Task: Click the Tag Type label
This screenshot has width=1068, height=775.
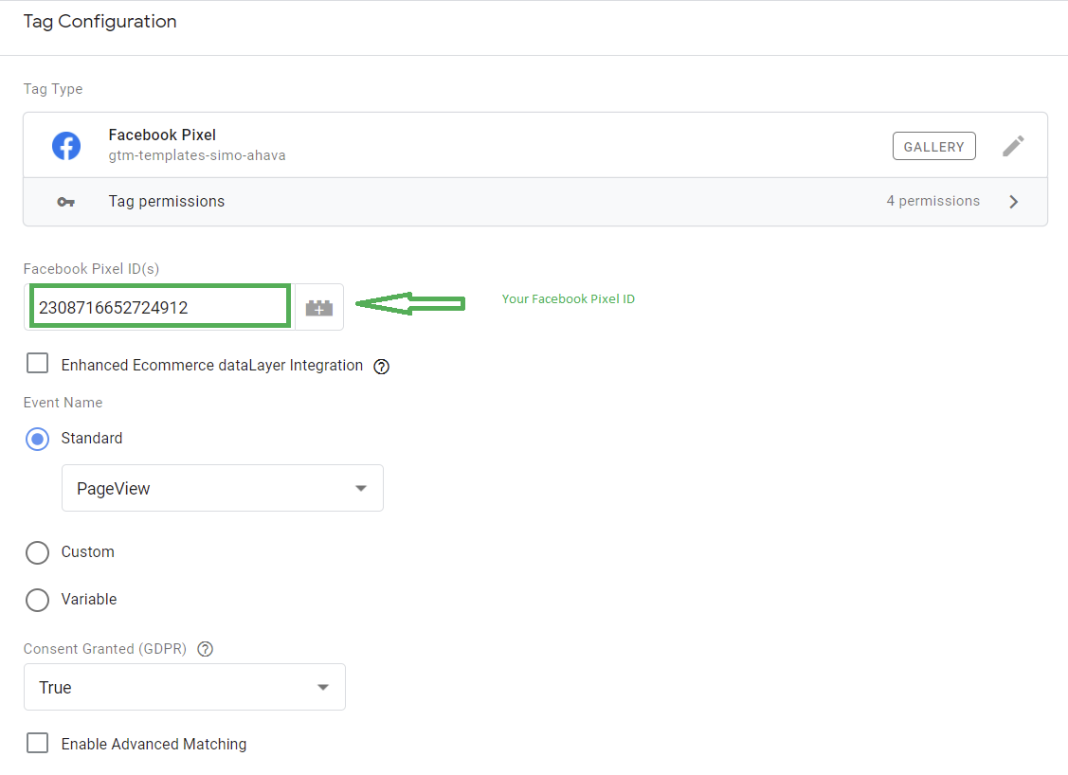Action: [53, 89]
